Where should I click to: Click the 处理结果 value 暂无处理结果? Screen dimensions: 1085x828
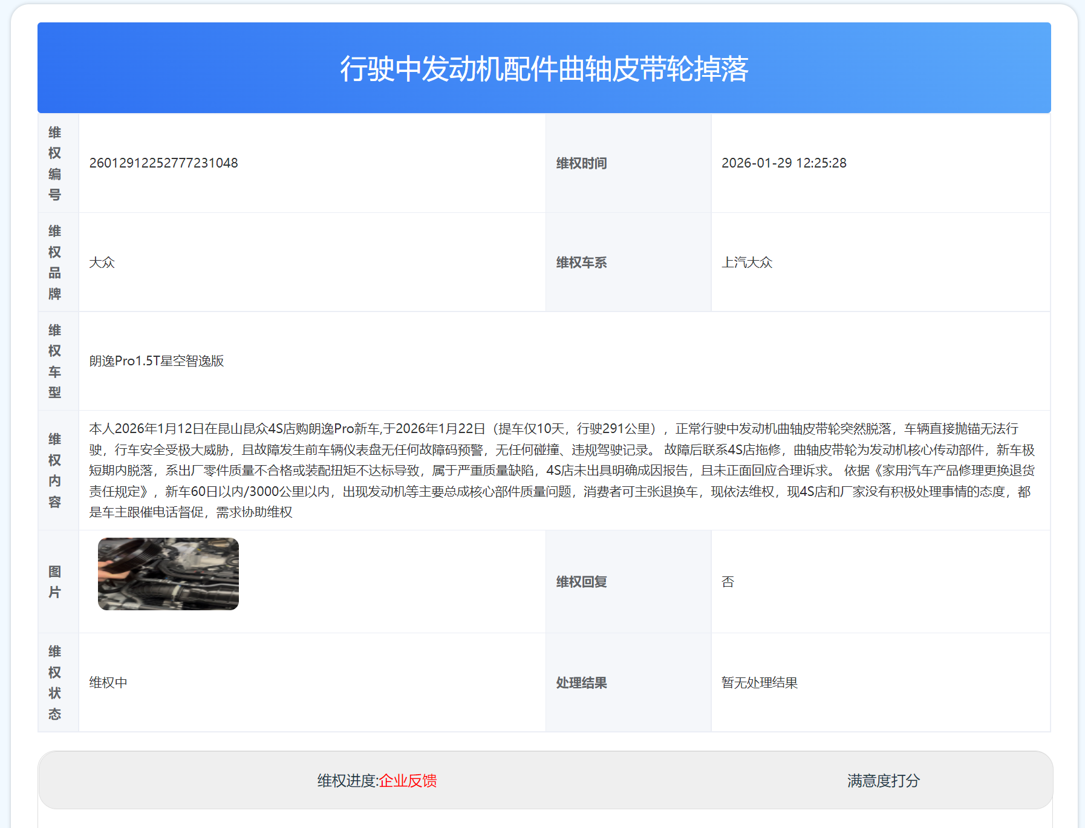(759, 682)
